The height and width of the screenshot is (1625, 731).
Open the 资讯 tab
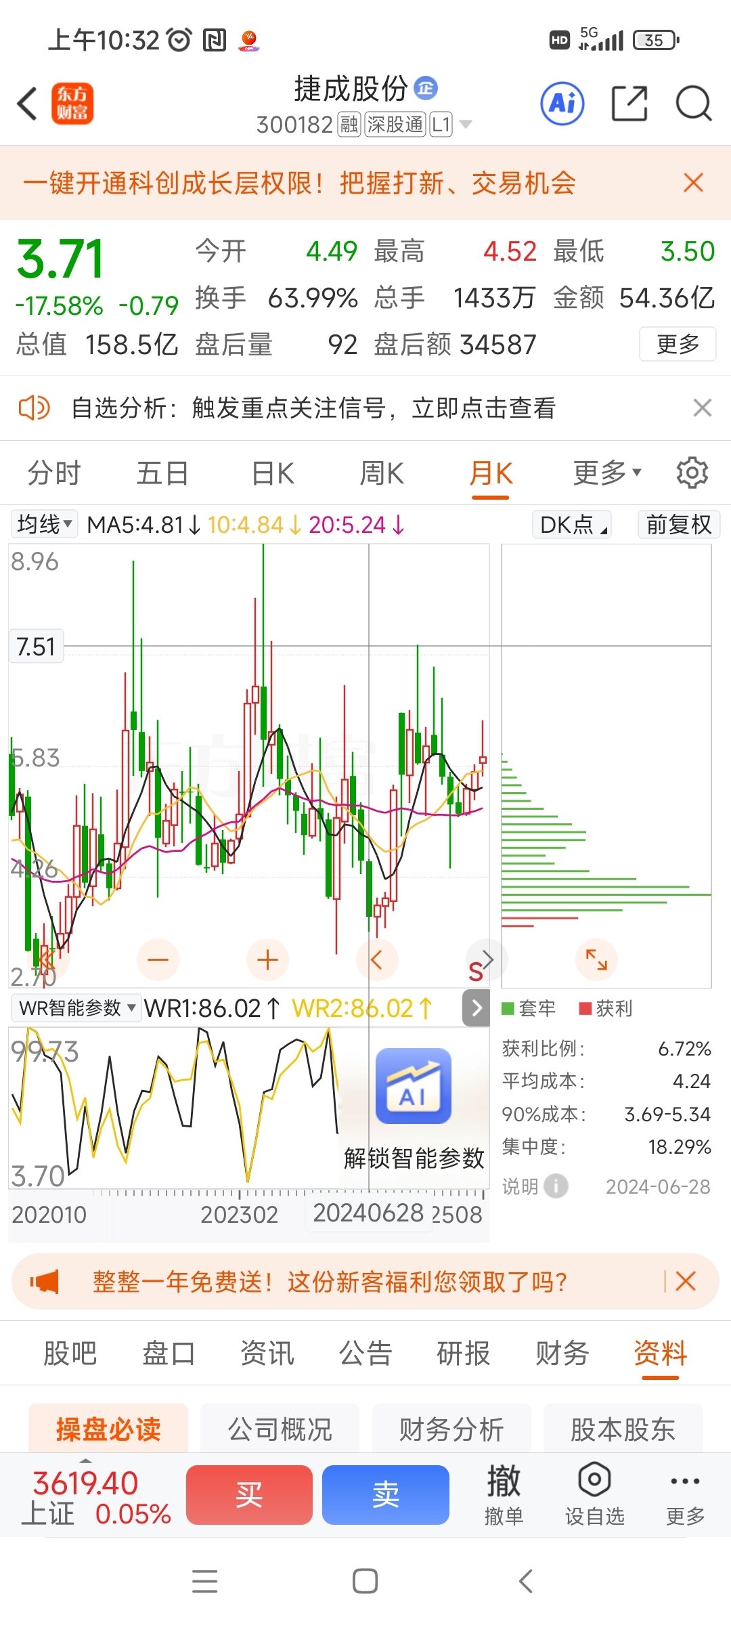[267, 1353]
